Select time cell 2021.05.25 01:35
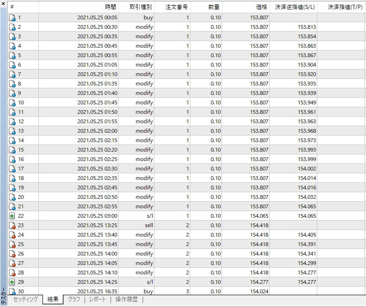Screen dimensions: 366x307 click(97, 84)
